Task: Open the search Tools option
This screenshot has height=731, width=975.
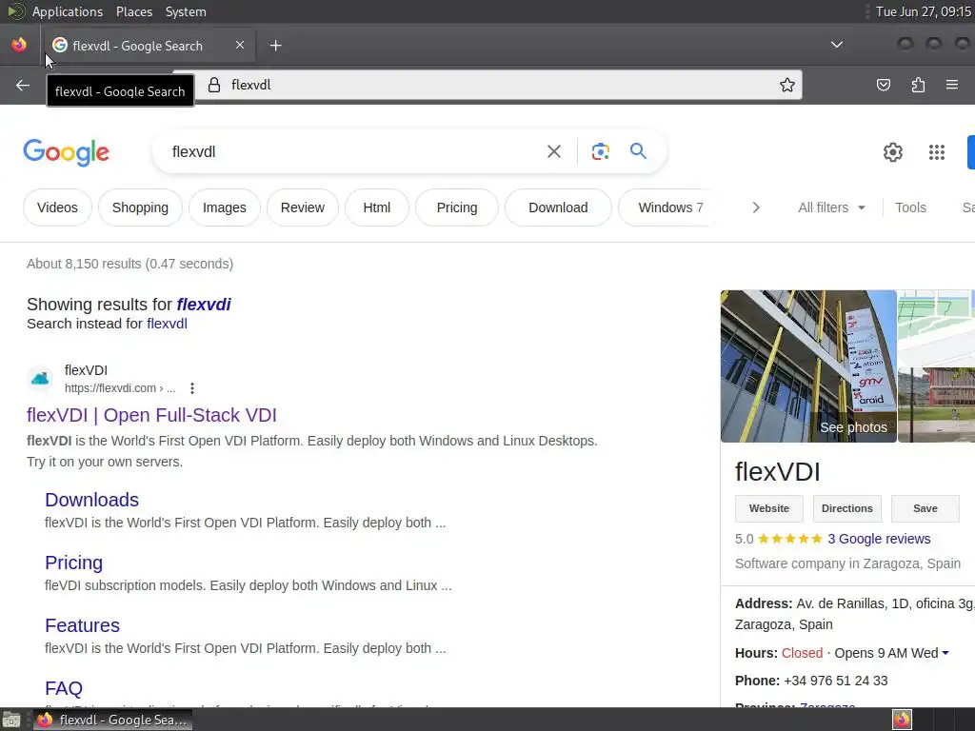Action: (x=910, y=207)
